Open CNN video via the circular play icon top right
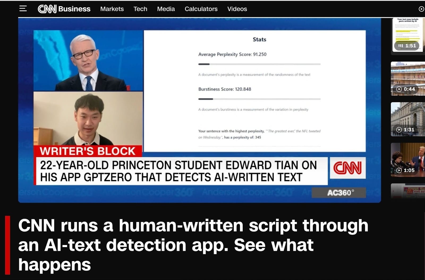Viewport: 425px width, 280px height. tap(421, 9)
